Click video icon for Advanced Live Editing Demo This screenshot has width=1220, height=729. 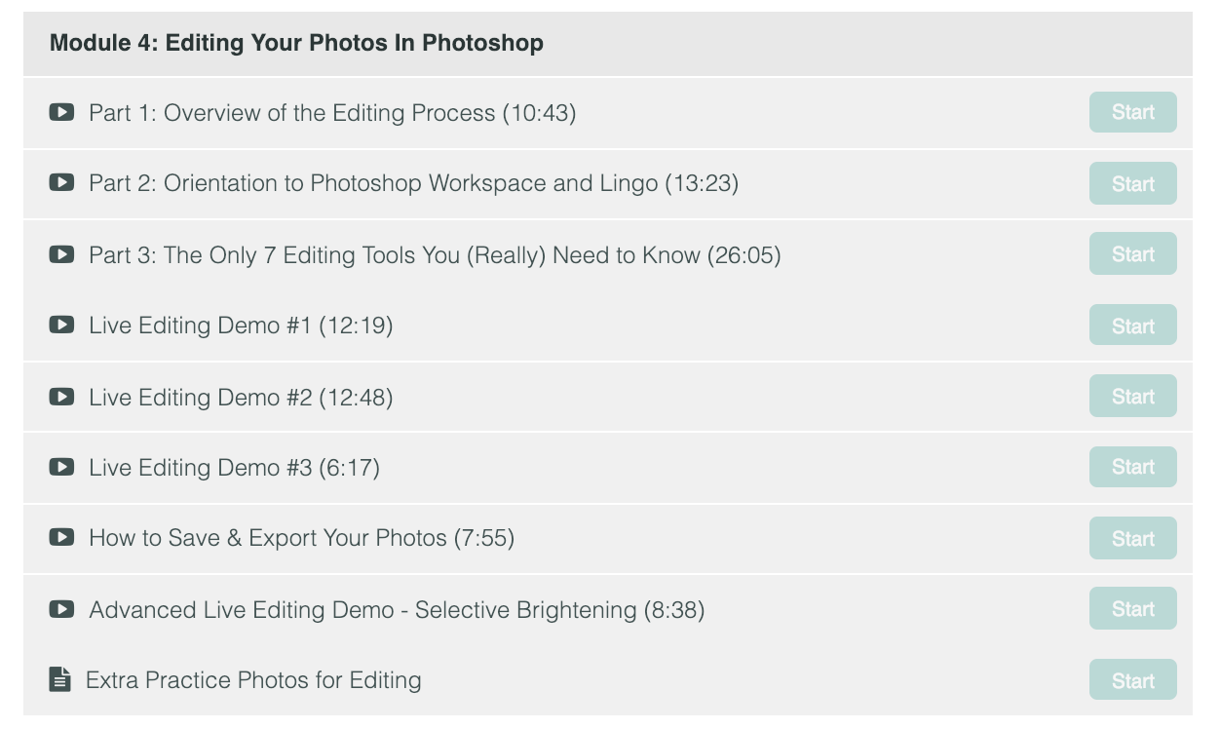(x=61, y=609)
